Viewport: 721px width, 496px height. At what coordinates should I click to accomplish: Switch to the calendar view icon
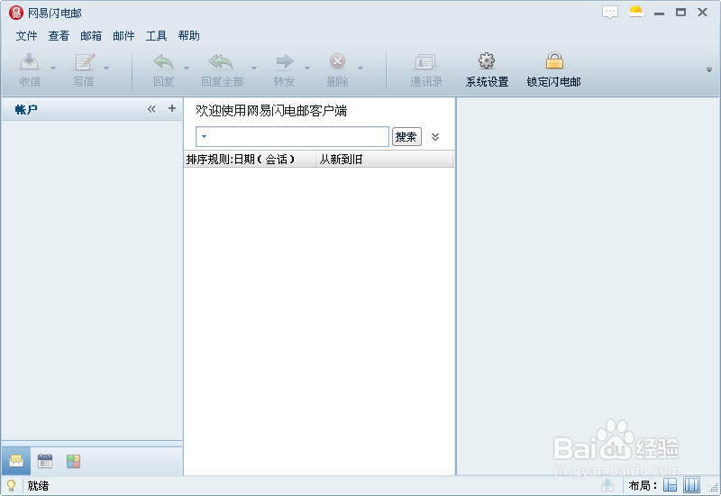click(44, 461)
